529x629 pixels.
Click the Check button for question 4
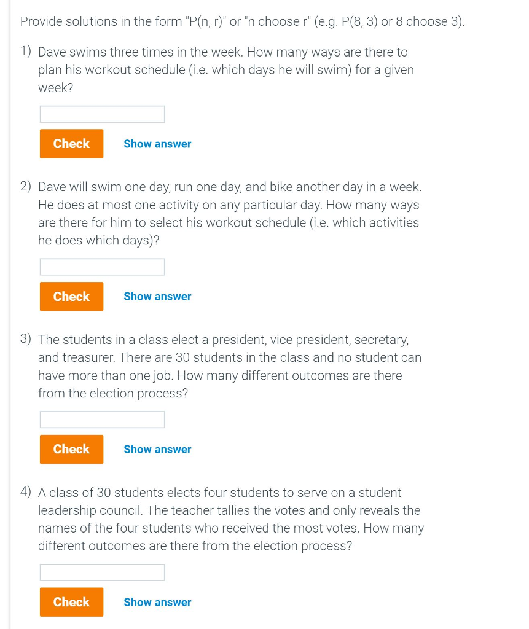pos(71,602)
